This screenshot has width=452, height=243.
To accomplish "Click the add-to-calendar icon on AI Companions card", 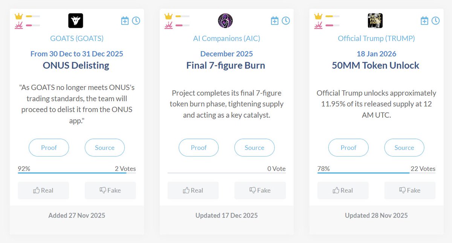I will click(x=275, y=21).
